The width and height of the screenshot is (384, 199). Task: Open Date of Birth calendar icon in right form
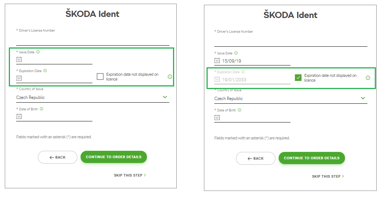[x=217, y=117]
